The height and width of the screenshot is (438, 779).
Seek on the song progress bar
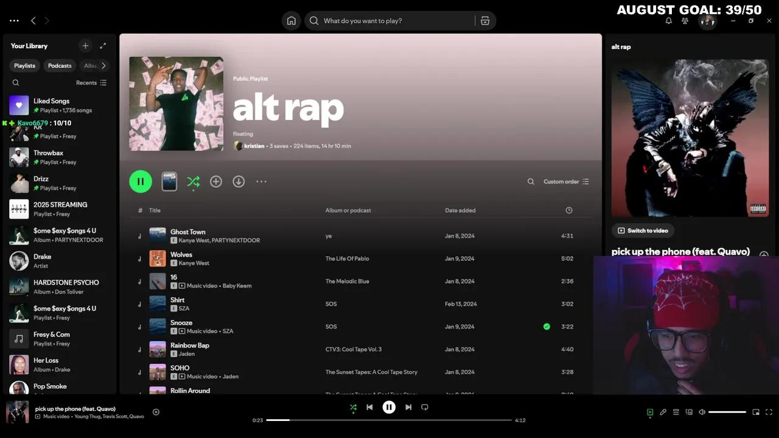tap(389, 420)
